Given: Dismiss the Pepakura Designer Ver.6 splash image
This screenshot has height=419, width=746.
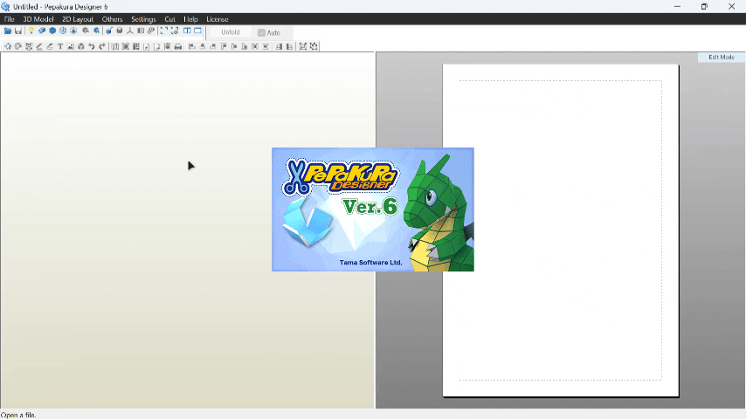Looking at the screenshot, I should click(x=373, y=209).
